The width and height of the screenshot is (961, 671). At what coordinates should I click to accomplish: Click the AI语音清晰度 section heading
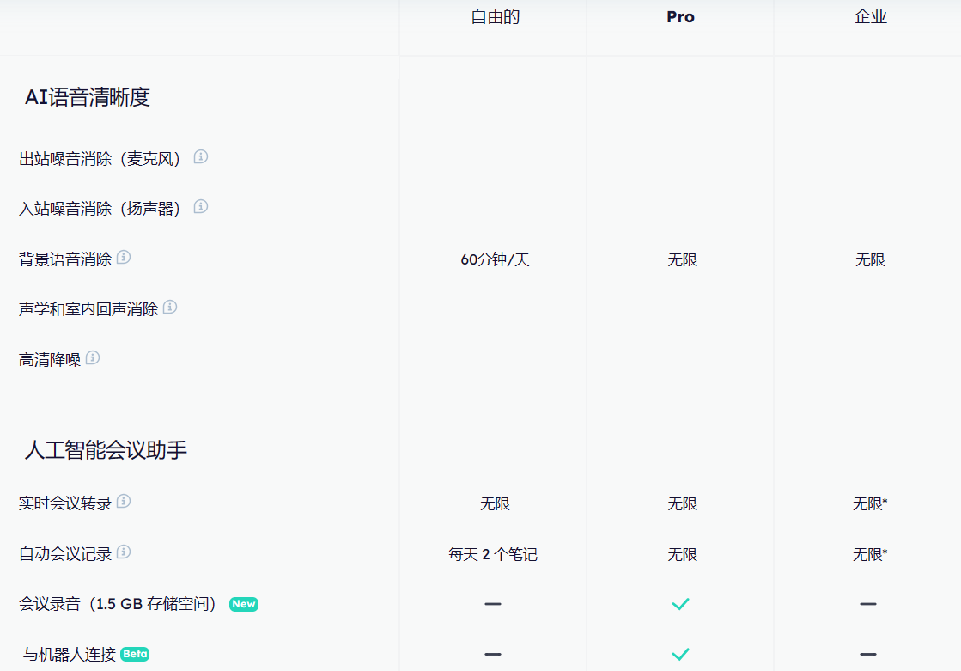(88, 98)
